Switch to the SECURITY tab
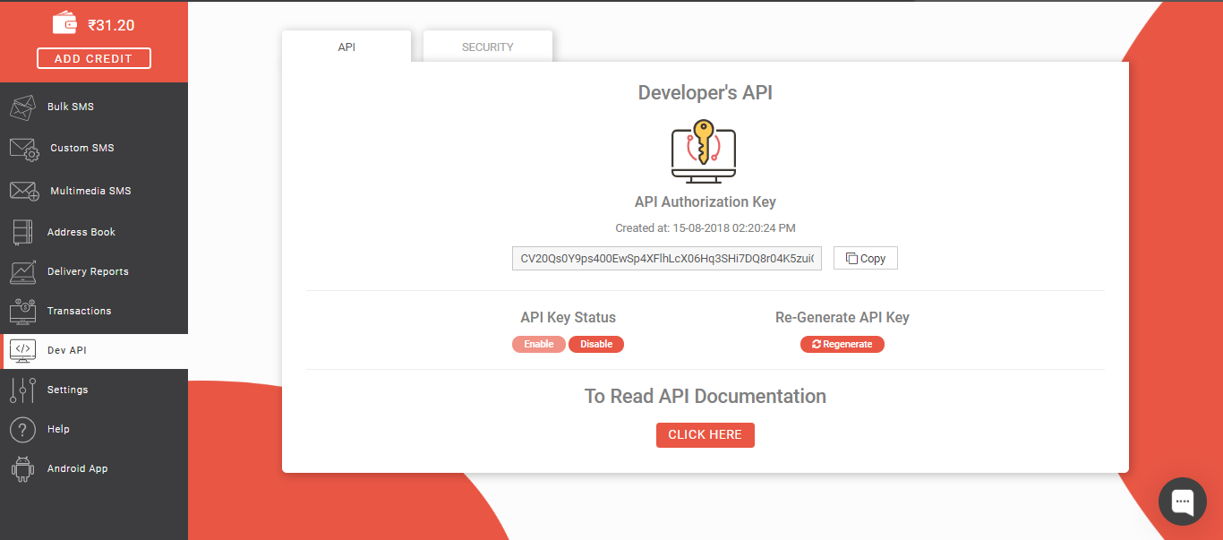The height and width of the screenshot is (540, 1223). pos(488,47)
